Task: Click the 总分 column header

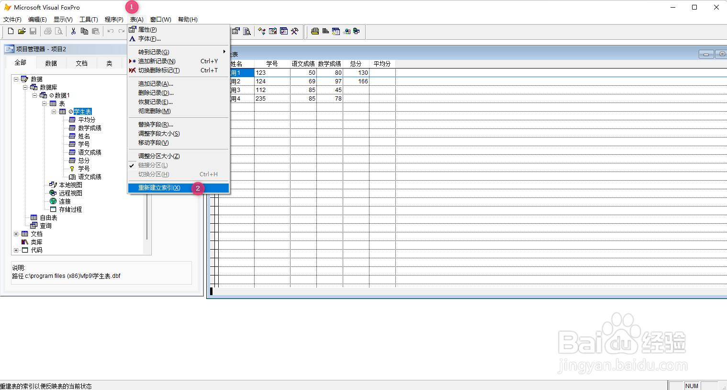Action: point(356,64)
